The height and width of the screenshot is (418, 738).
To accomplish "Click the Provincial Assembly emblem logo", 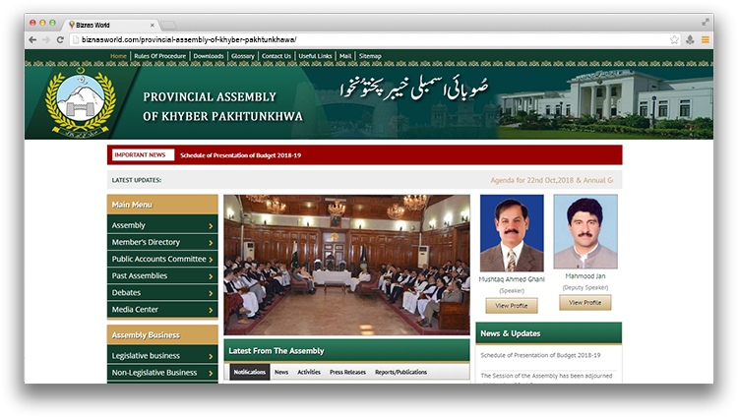I will point(84,101).
